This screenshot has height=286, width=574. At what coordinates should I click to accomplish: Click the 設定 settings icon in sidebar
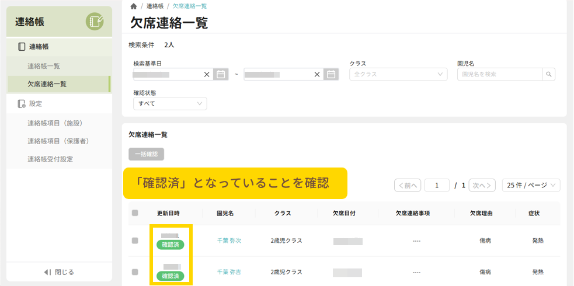click(22, 103)
